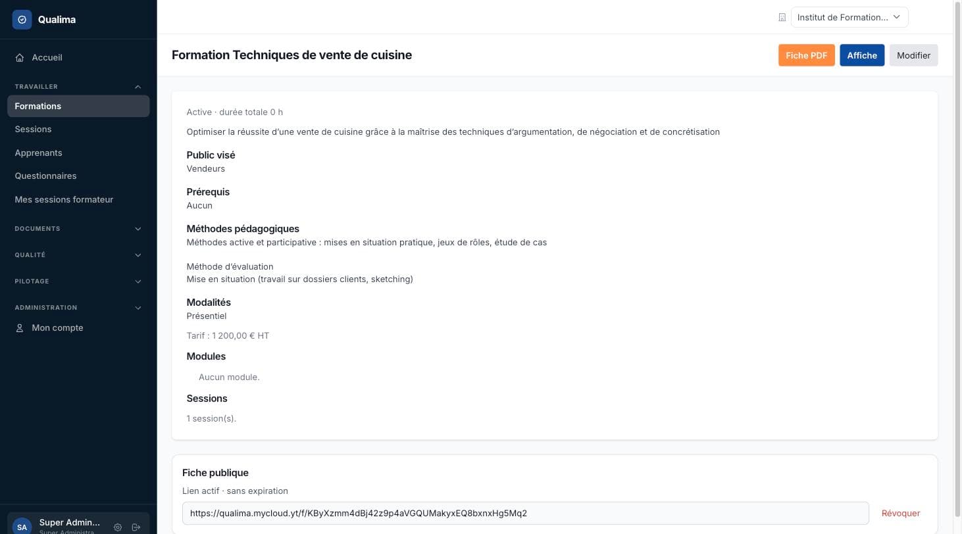This screenshot has width=962, height=534.
Task: Open settings gear icon in user footer
Action: click(118, 527)
